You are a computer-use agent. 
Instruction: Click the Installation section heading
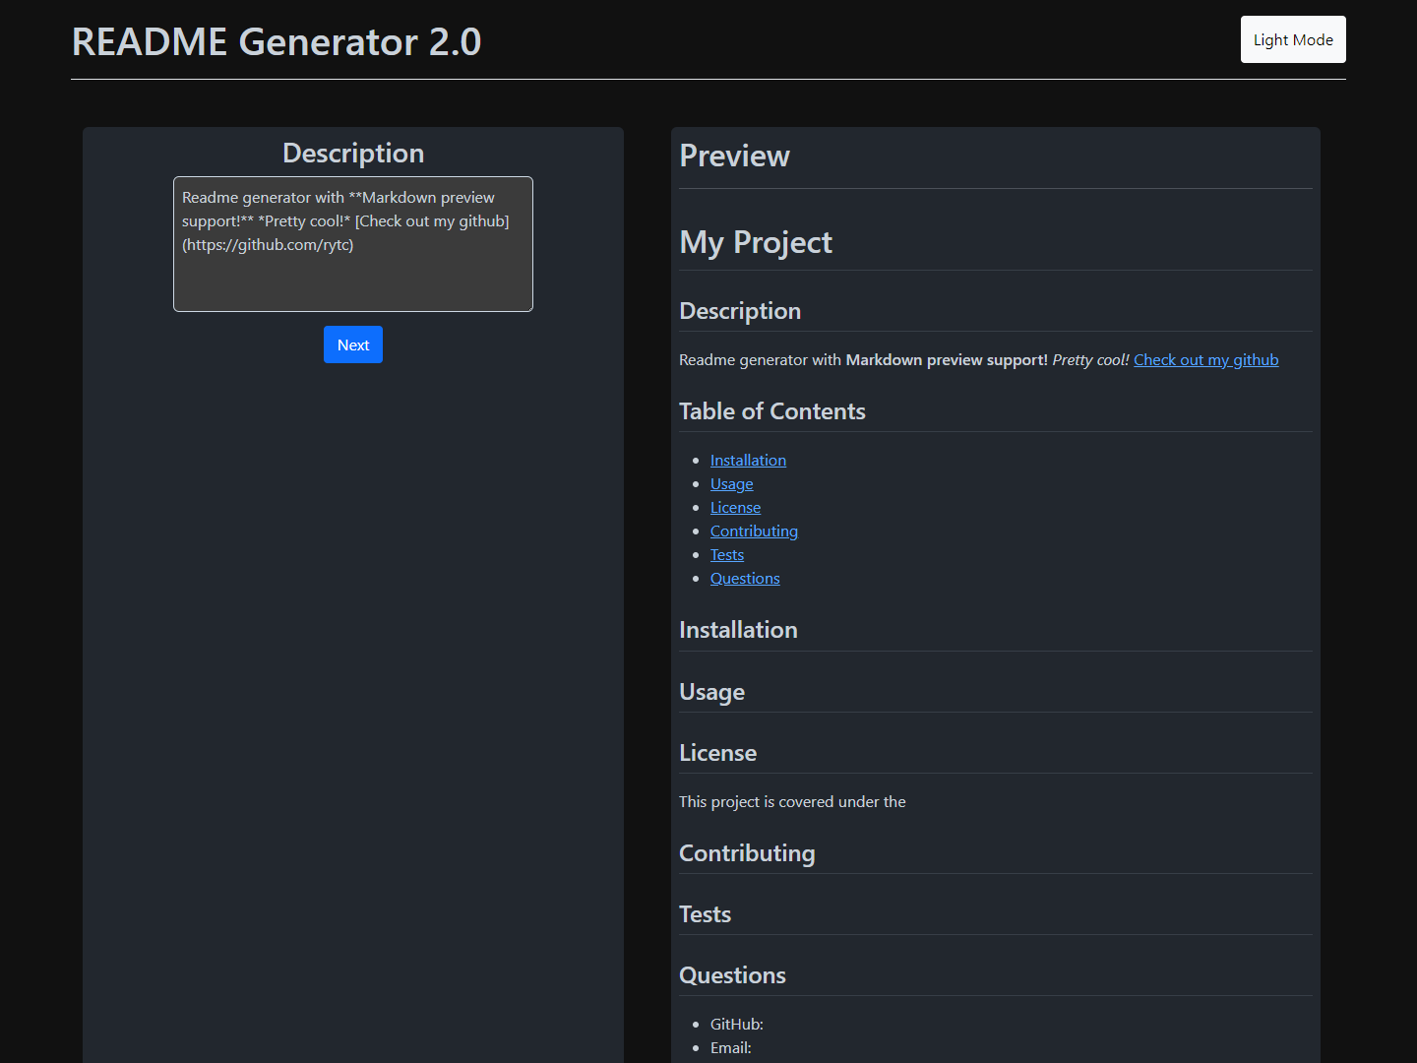click(x=738, y=630)
